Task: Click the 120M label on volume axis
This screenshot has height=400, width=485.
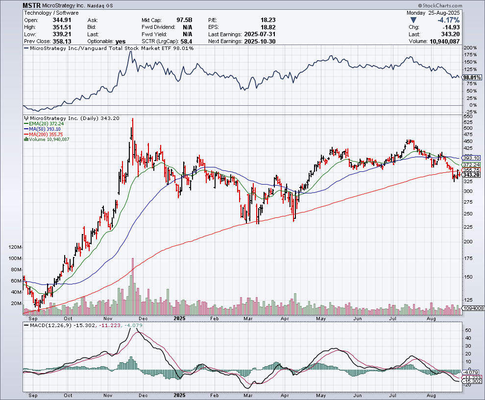Action: (15, 247)
